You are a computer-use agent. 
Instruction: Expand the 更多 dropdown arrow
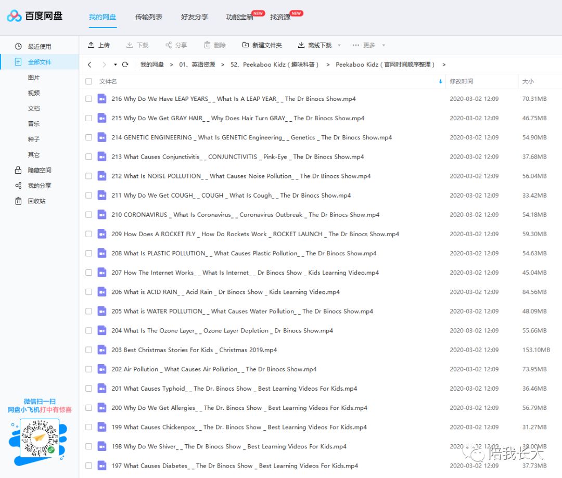[384, 45]
